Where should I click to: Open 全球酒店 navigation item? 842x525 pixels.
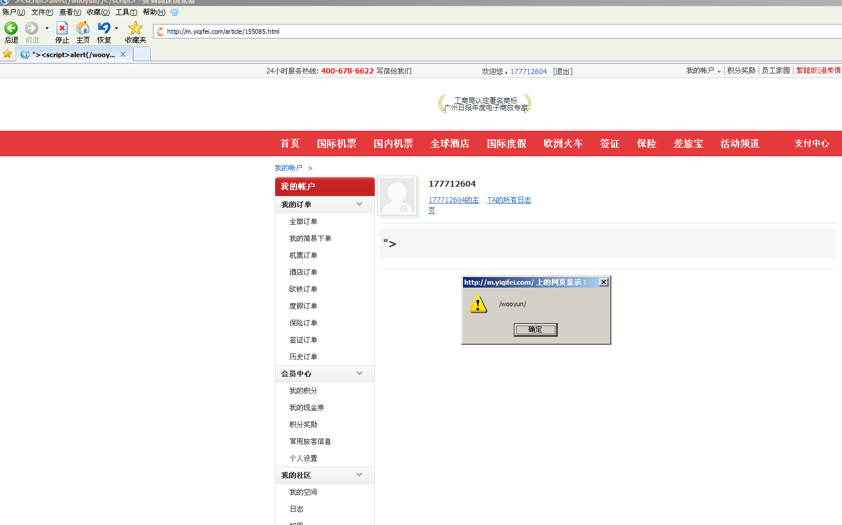pos(450,143)
